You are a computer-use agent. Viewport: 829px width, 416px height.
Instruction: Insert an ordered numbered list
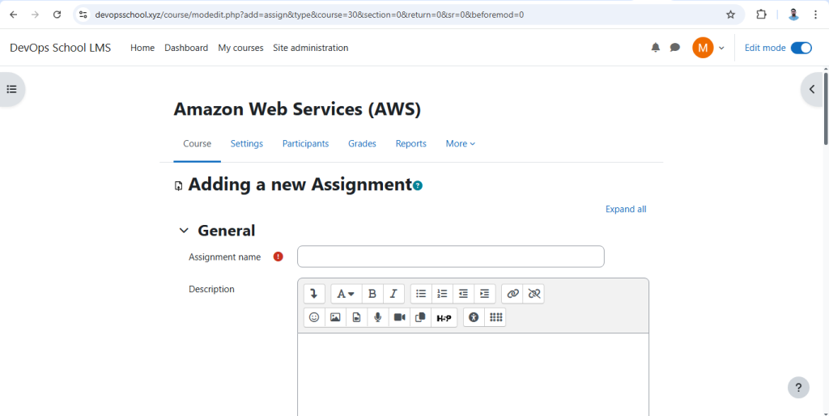pyautogui.click(x=442, y=293)
